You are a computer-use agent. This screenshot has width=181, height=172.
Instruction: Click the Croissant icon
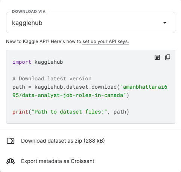point(11,161)
